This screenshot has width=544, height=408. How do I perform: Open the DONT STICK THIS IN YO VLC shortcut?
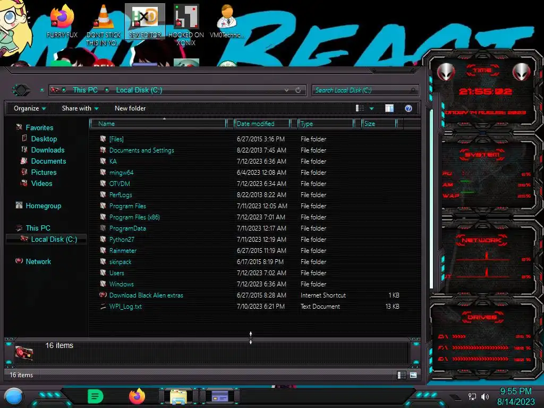pos(104,25)
